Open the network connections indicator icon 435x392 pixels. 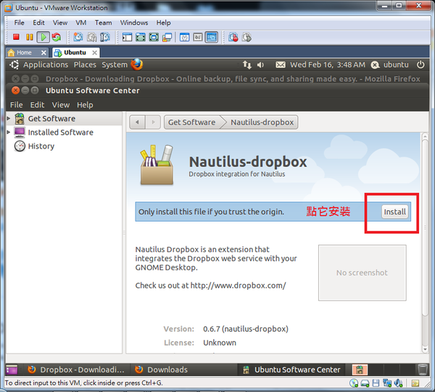click(x=247, y=65)
